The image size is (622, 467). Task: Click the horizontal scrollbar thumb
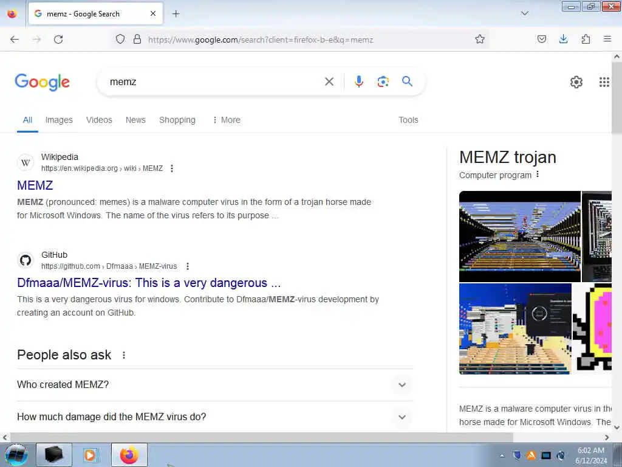261,437
